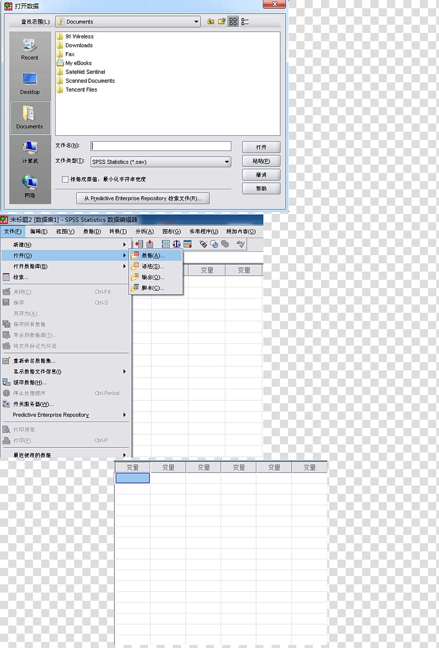Expand the 查找范围 Documents dropdown
Screen dimensions: 439x648
196,21
